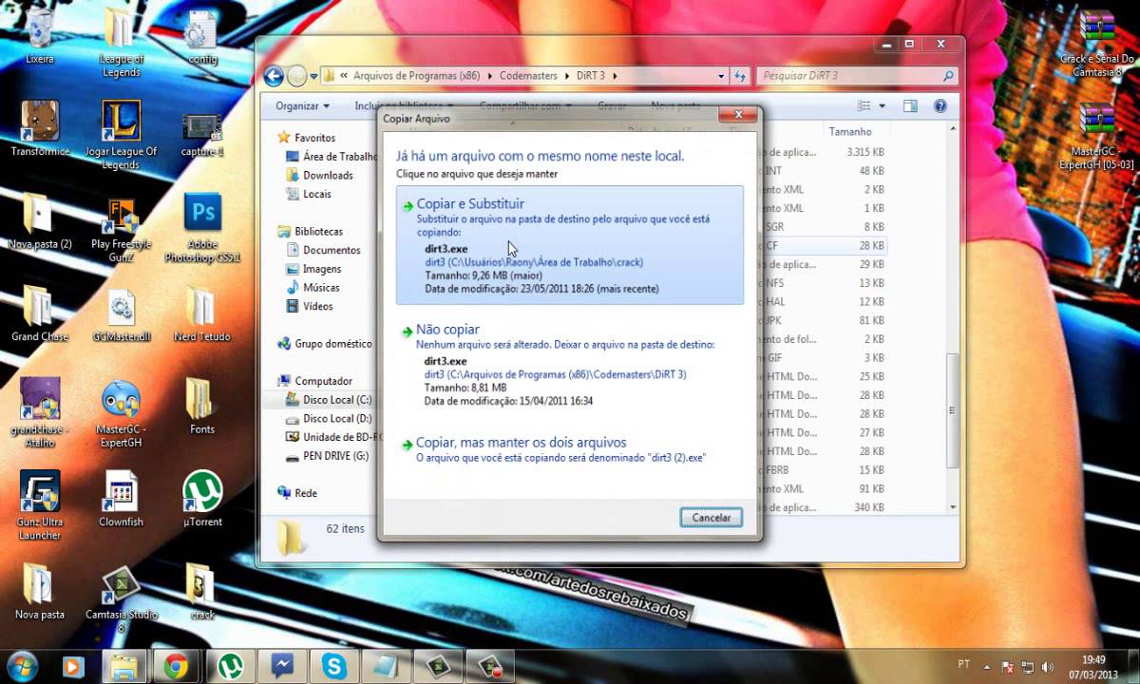1140x684 pixels.
Task: Select the Não copiar option
Action: pos(447,329)
